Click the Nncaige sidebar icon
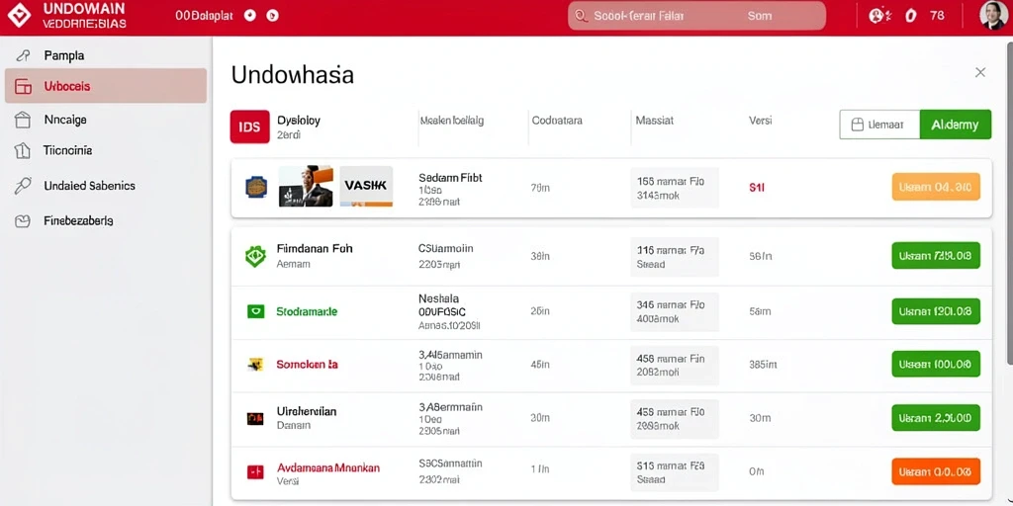1013x506 pixels. coord(23,120)
